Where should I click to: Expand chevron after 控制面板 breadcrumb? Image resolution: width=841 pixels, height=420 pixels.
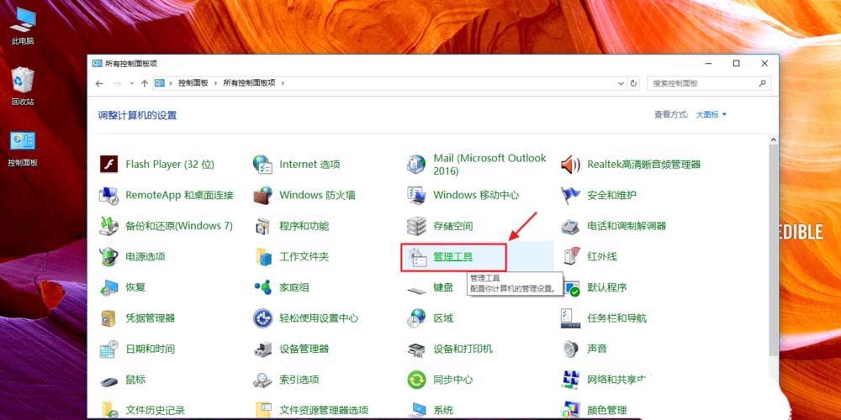point(215,83)
